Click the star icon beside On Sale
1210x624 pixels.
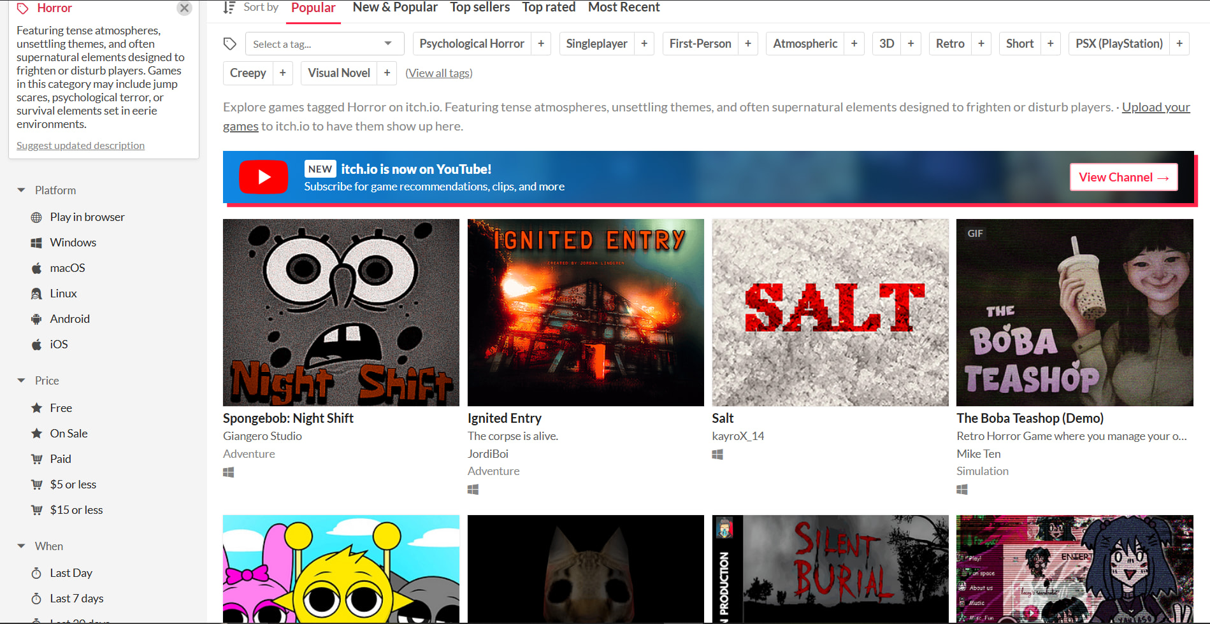(36, 433)
